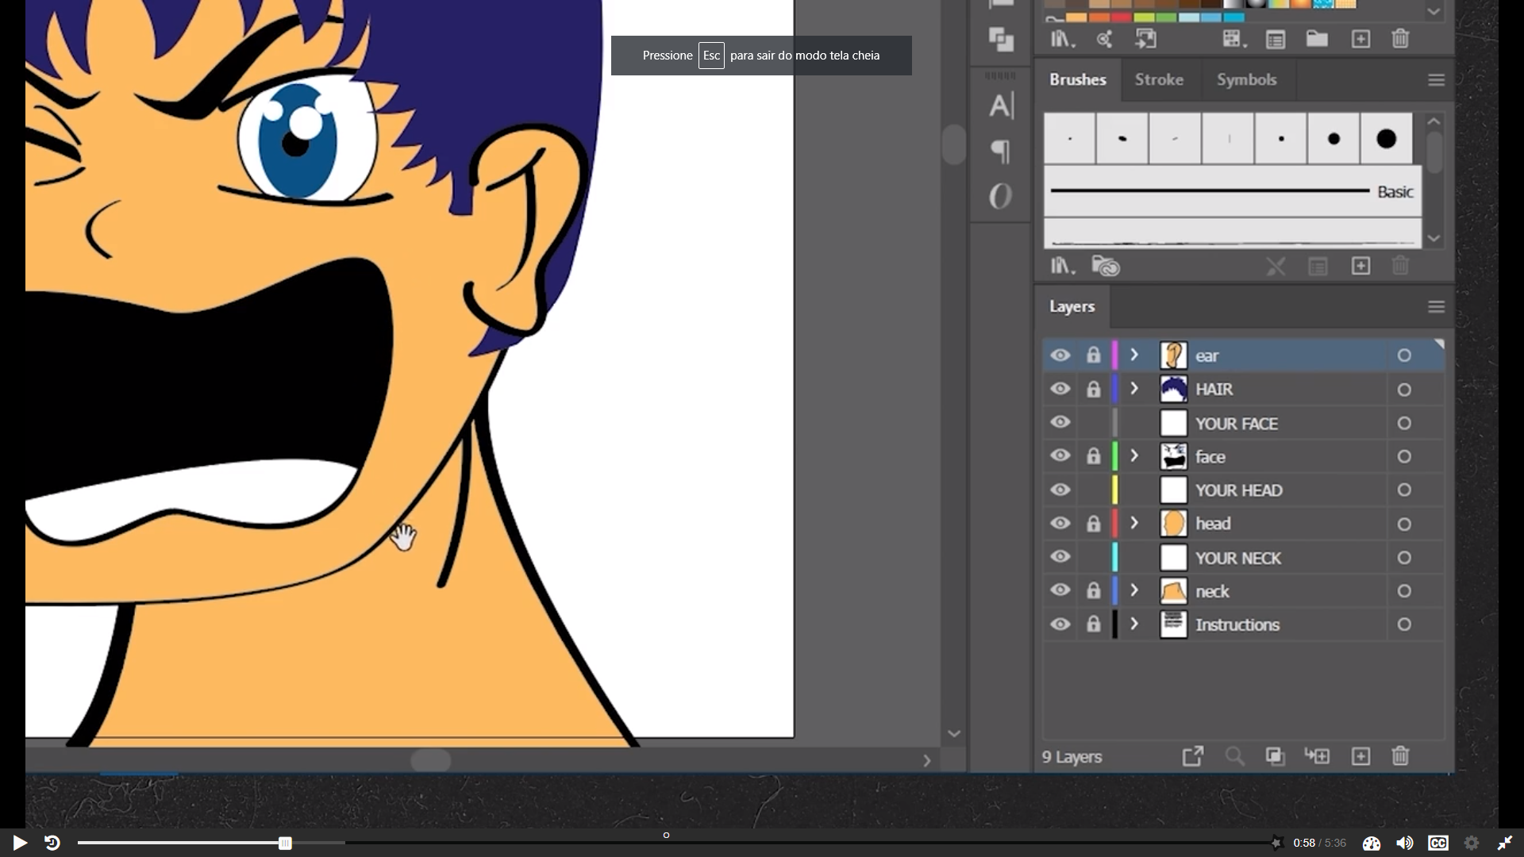The height and width of the screenshot is (857, 1524).
Task: Switch to the Stroke tab
Action: [1159, 79]
